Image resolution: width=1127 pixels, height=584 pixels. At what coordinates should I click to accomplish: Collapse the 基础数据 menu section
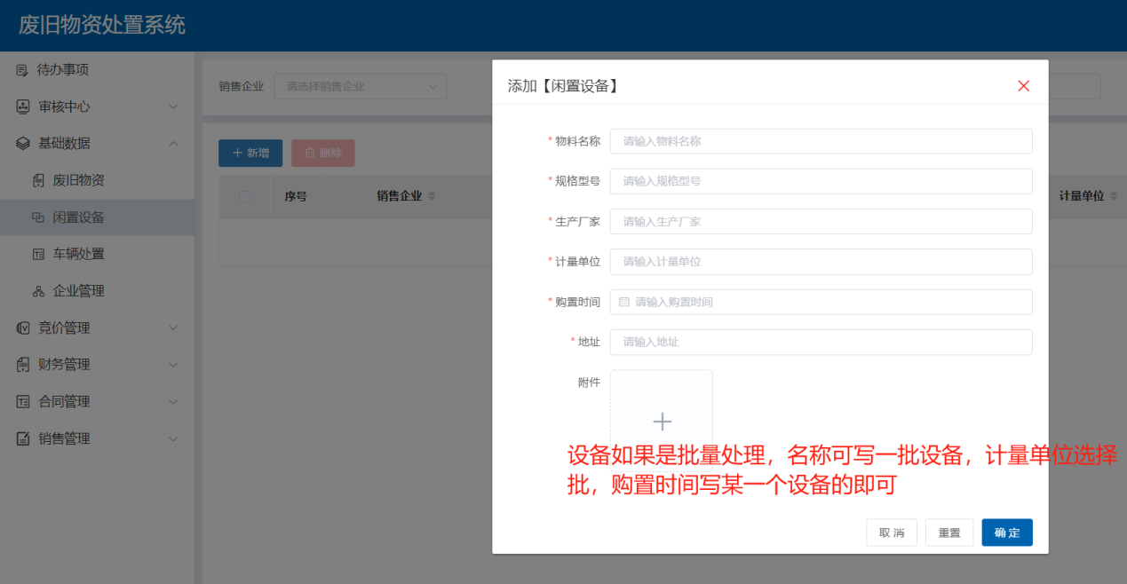point(173,143)
